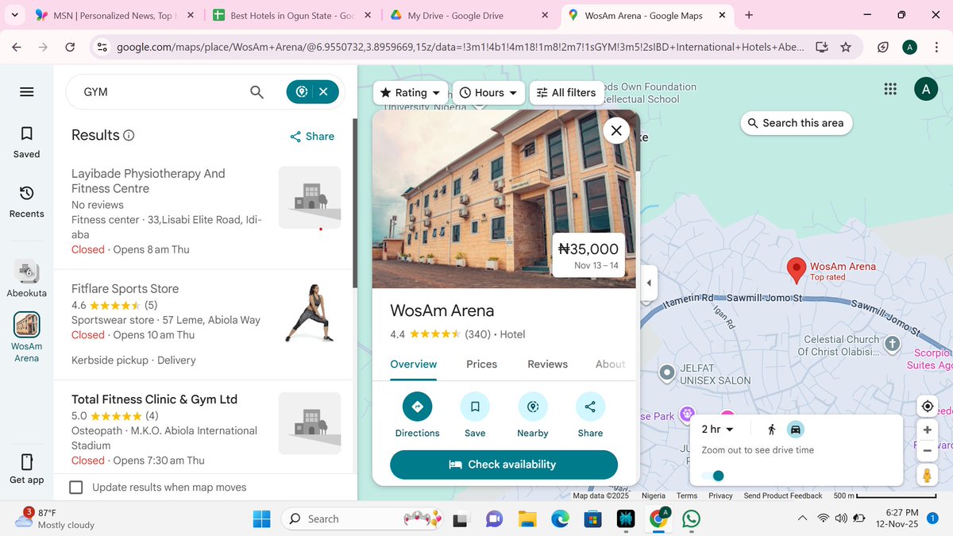Screen dimensions: 953x536
Task: Bookmark this page with star icon
Action: [846, 48]
